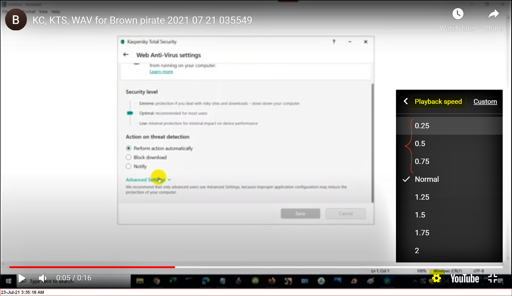Click the YouTube logo
Image resolution: width=512 pixels, height=296 pixels.
point(465,278)
